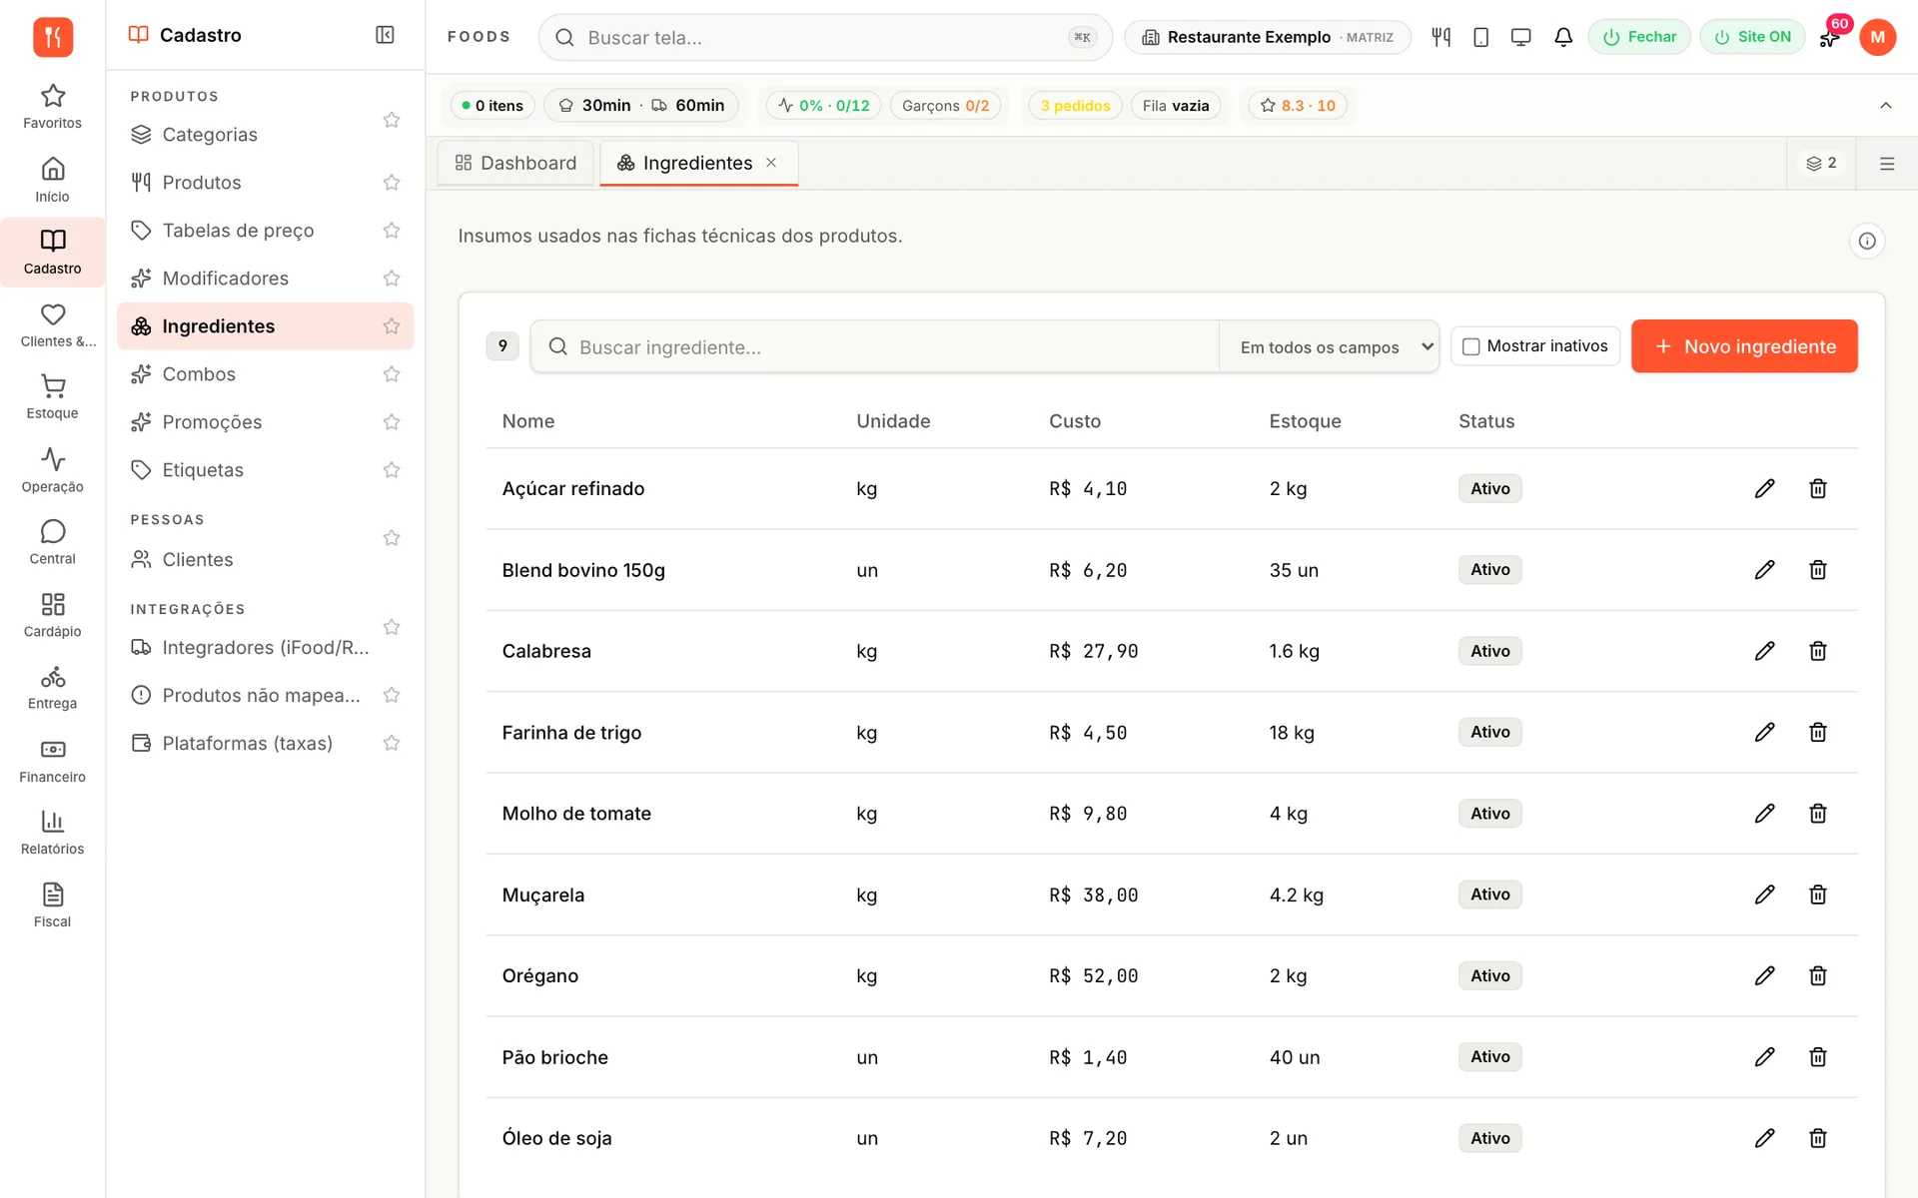Open Favoritos in the left rail
Image resolution: width=1918 pixels, height=1198 pixels.
pyautogui.click(x=52, y=107)
